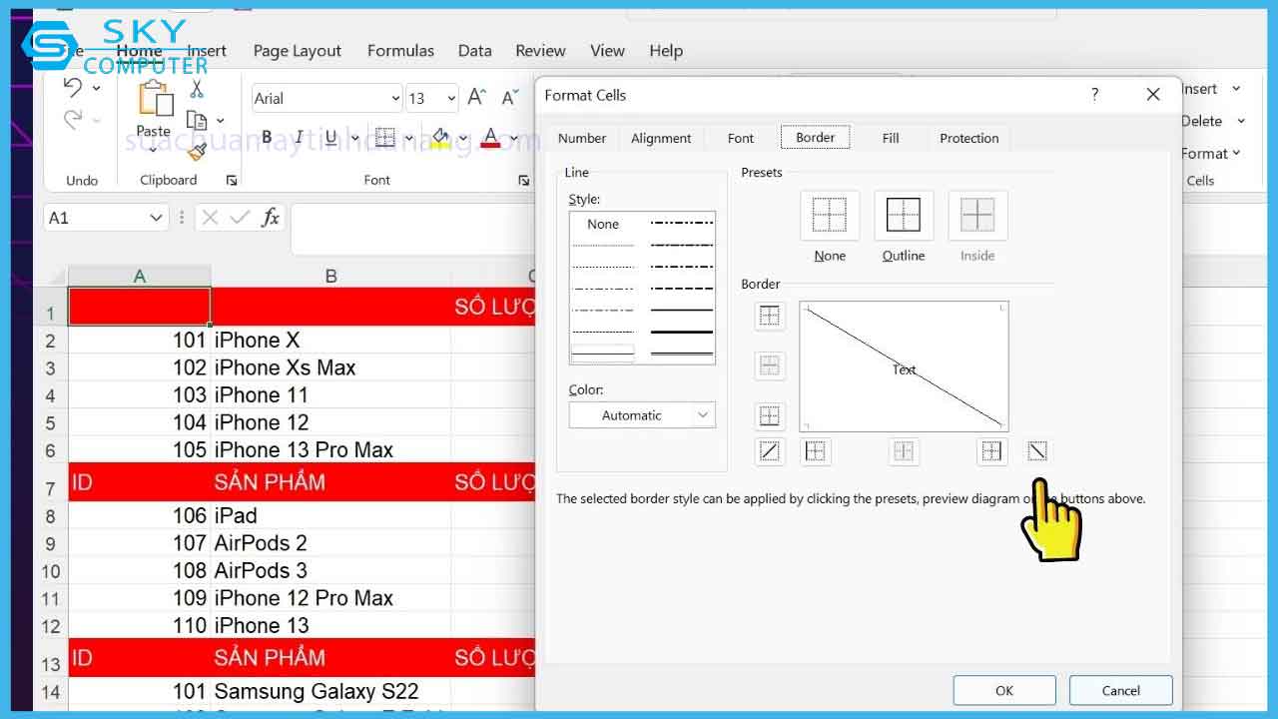
Task: Select column B header
Action: 330,277
